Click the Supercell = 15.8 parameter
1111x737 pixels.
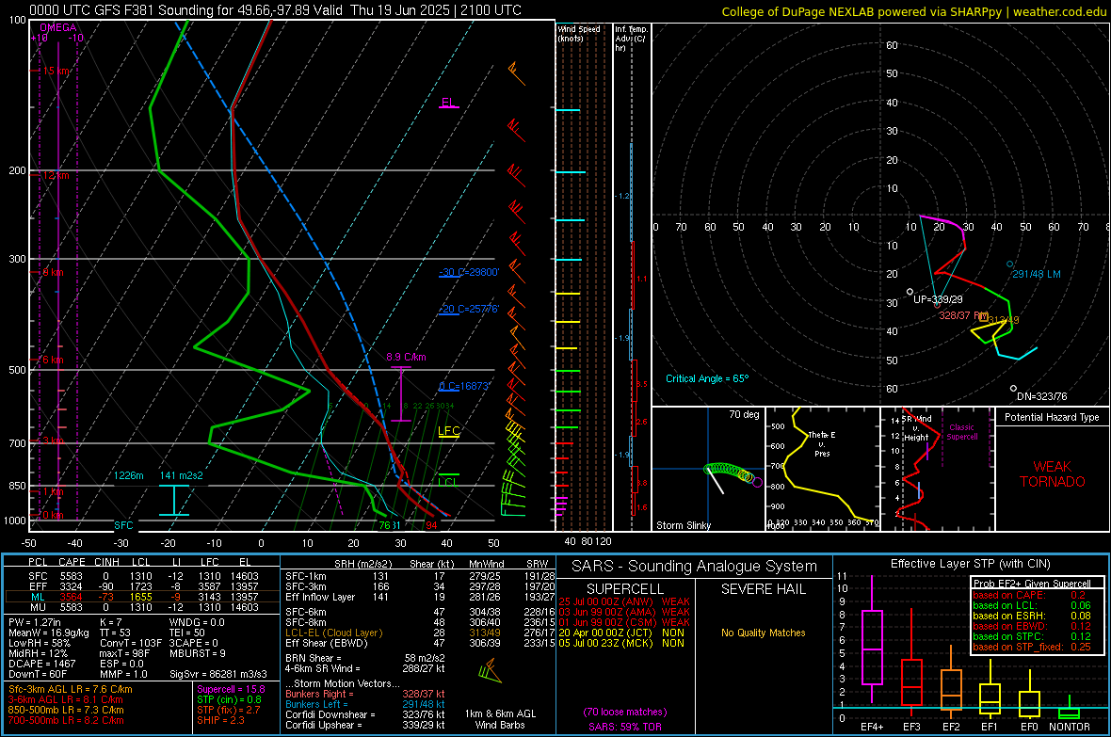pyautogui.click(x=231, y=690)
